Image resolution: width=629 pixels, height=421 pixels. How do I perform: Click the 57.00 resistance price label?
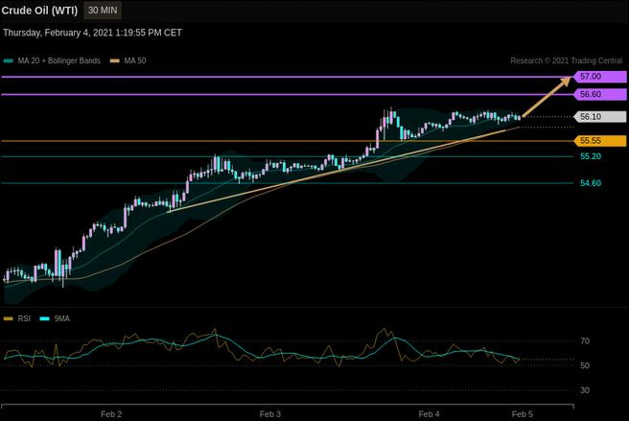click(x=599, y=77)
